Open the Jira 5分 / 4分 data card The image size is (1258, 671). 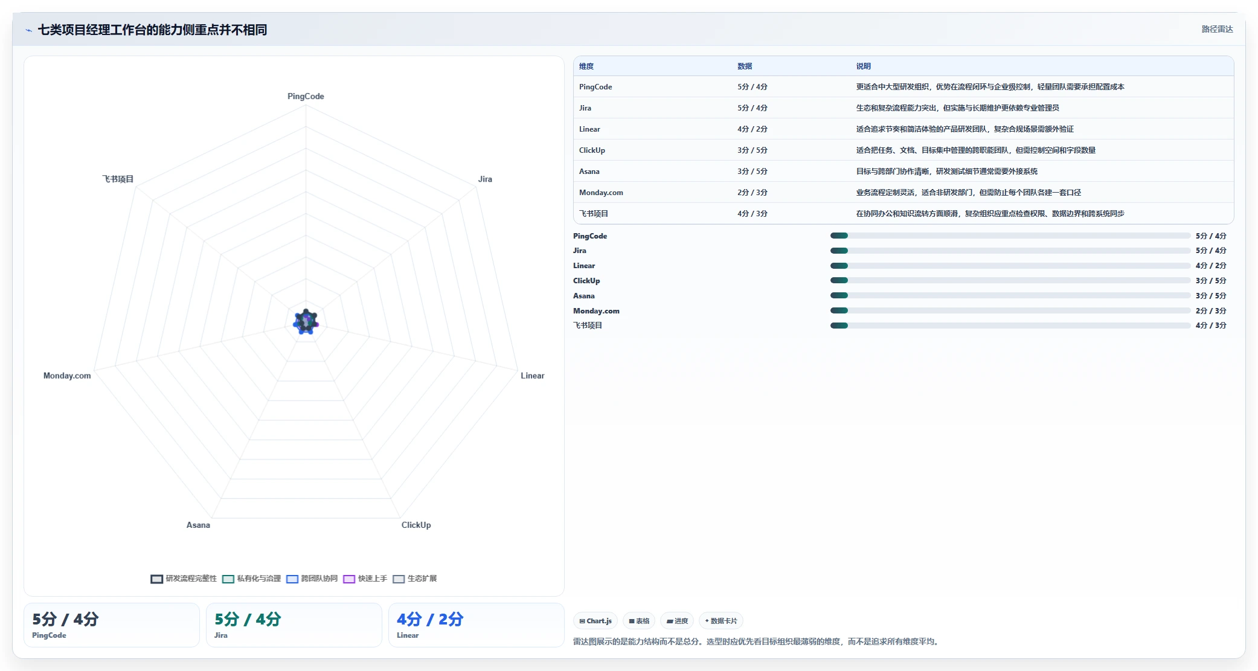294,625
